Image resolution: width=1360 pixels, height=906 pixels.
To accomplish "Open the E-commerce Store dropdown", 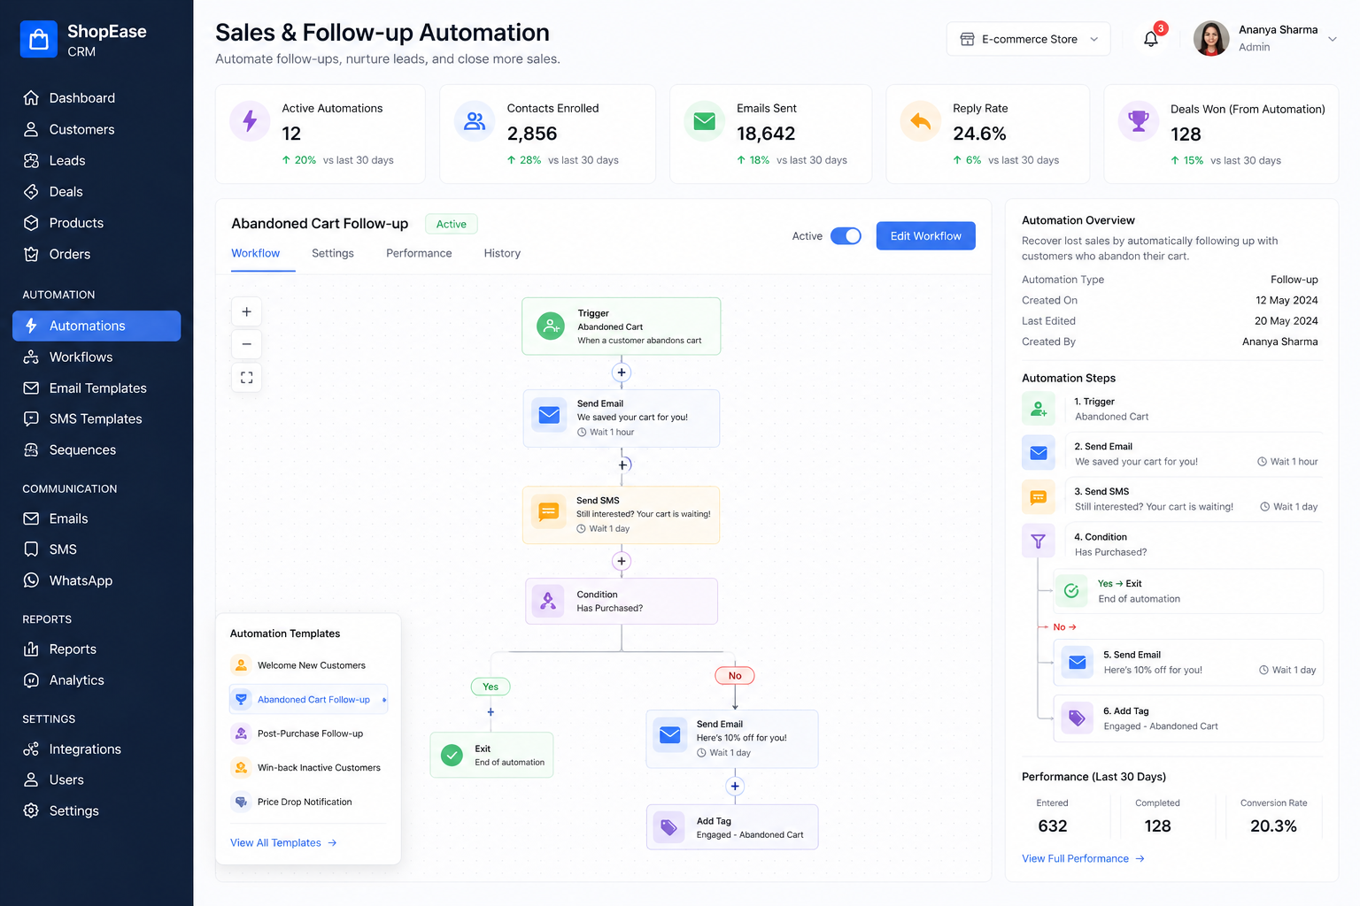I will [1028, 39].
